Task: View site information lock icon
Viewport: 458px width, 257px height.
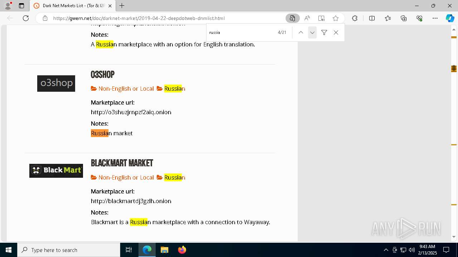Action: 45,18
